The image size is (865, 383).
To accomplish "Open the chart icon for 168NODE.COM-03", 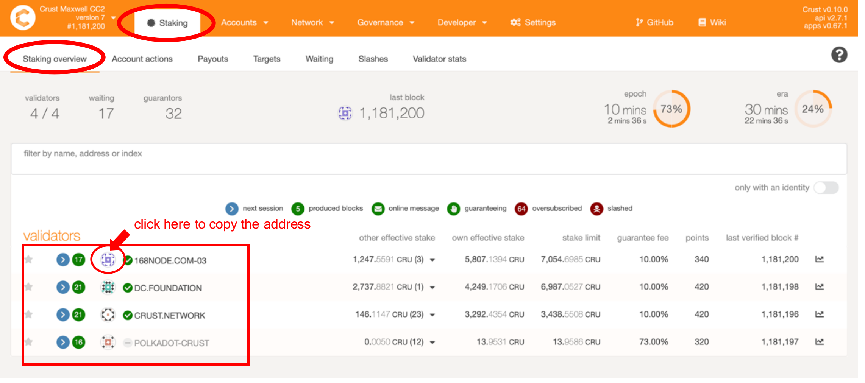I will [x=820, y=259].
